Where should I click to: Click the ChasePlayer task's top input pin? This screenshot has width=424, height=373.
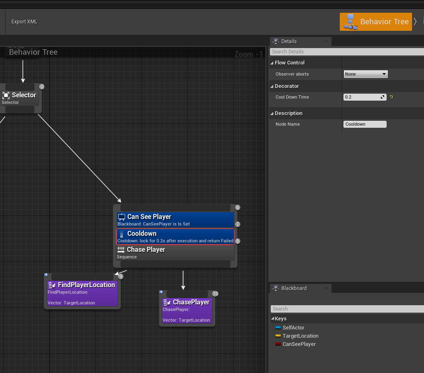pos(187,294)
